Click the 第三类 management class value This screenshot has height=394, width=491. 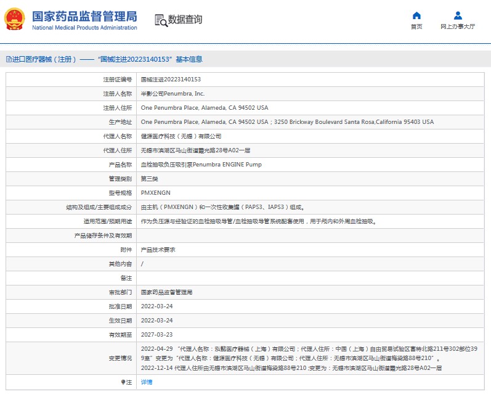tap(149, 179)
